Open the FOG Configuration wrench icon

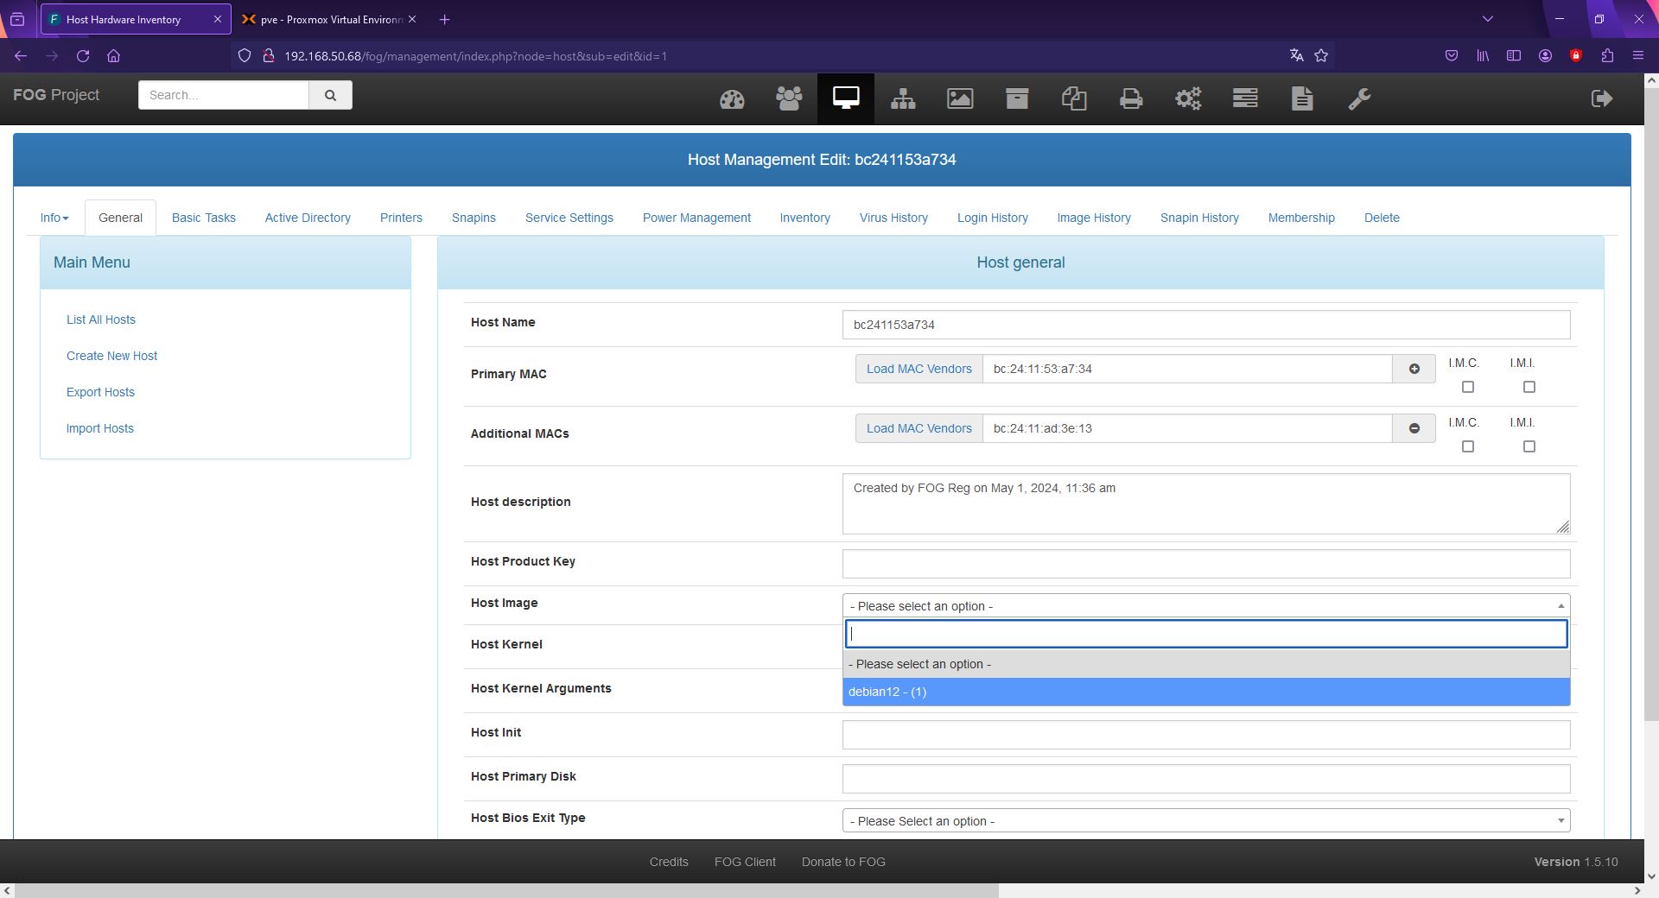point(1359,98)
